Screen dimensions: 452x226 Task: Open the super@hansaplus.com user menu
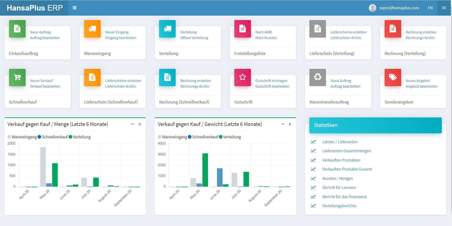click(394, 8)
